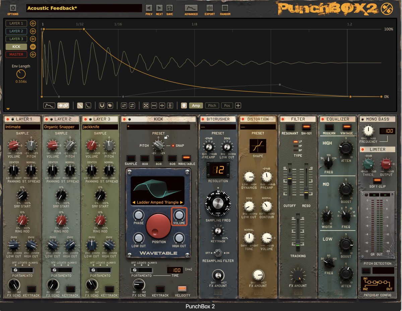The image size is (402, 311).
Task: Switch to the Amp envelope tab
Action: click(196, 106)
